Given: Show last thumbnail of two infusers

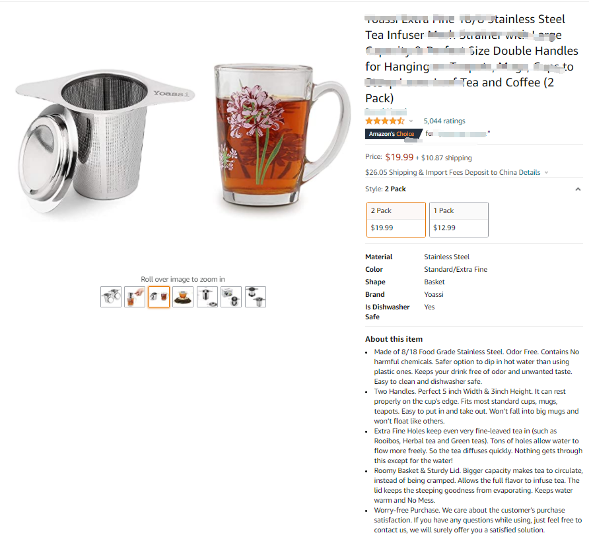Looking at the screenshot, I should 256,297.
